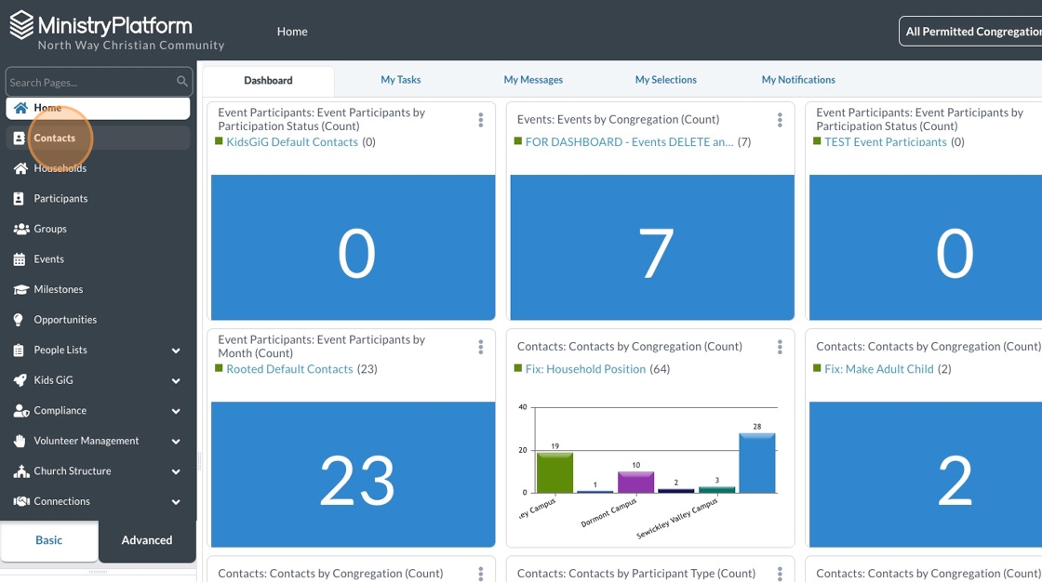Screen dimensions: 1042x582
Task: Click the Households house icon
Action: point(20,168)
